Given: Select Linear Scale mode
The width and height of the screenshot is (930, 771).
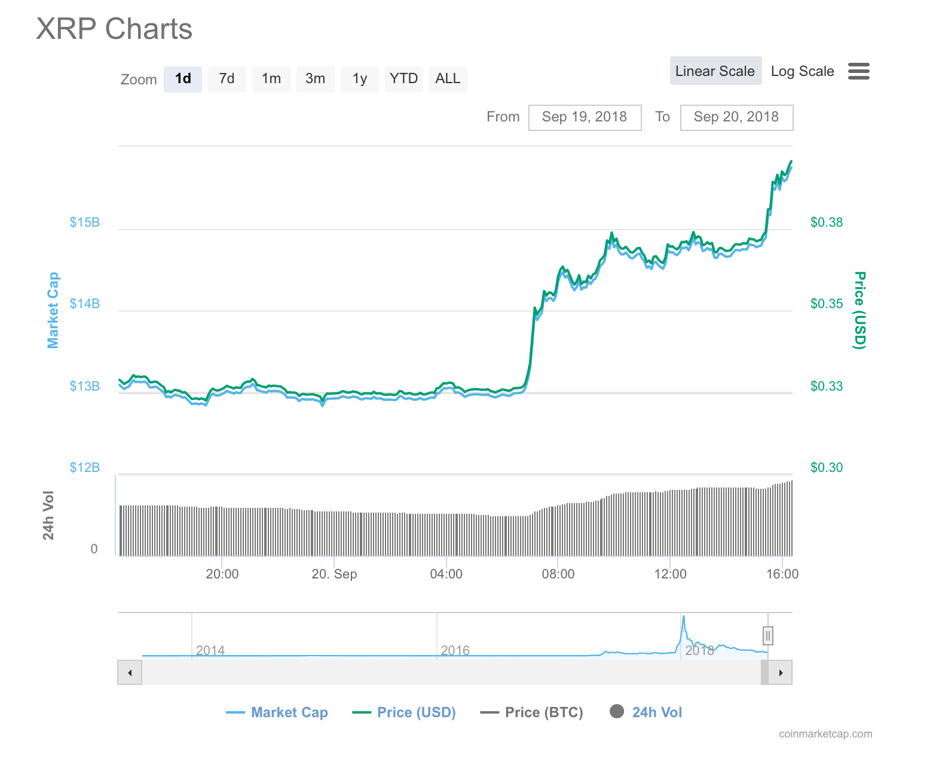Looking at the screenshot, I should point(715,71).
